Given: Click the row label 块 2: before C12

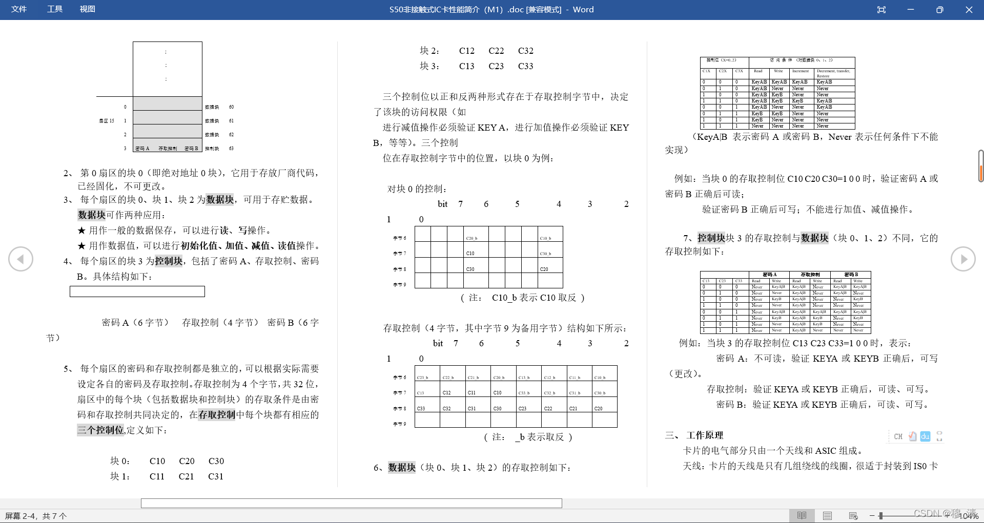Looking at the screenshot, I should click(x=429, y=51).
